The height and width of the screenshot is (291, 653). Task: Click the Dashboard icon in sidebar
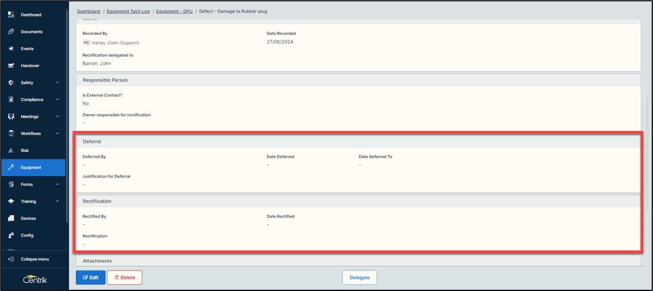click(11, 14)
